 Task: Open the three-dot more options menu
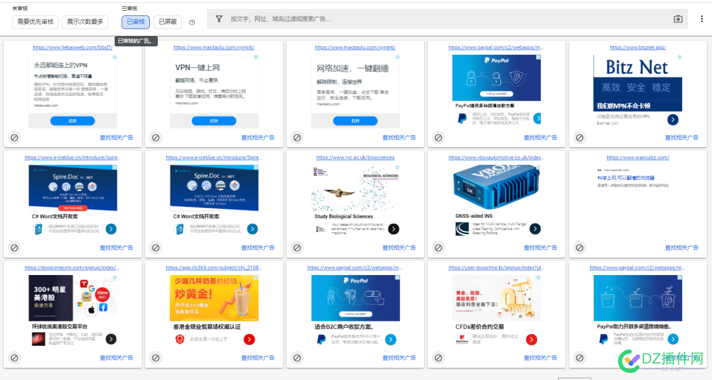coord(702,19)
